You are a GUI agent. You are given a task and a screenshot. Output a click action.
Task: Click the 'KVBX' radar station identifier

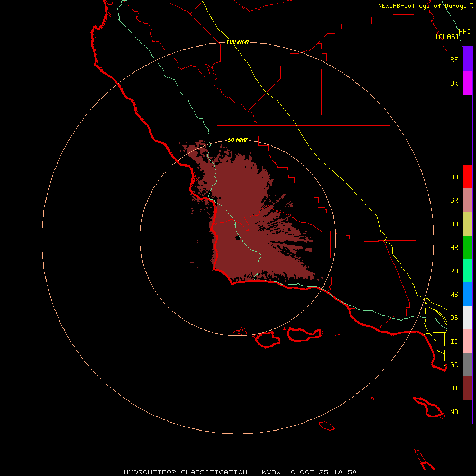(x=271, y=472)
